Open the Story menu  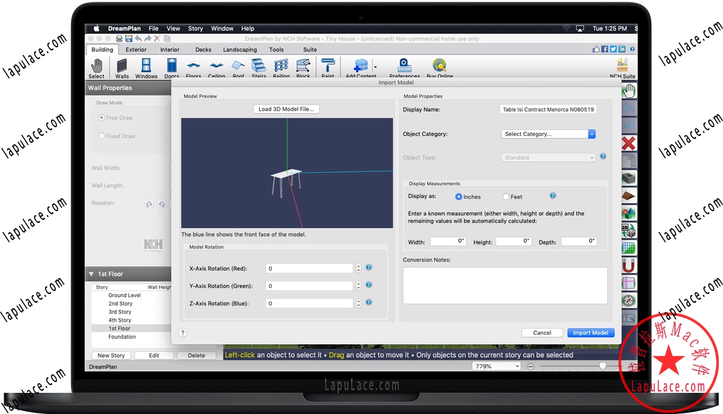pos(195,28)
